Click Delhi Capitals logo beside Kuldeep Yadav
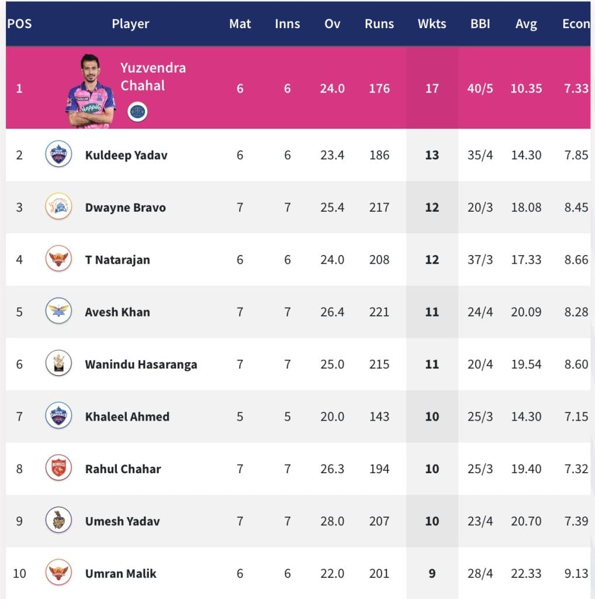This screenshot has width=595, height=599. pos(58,154)
